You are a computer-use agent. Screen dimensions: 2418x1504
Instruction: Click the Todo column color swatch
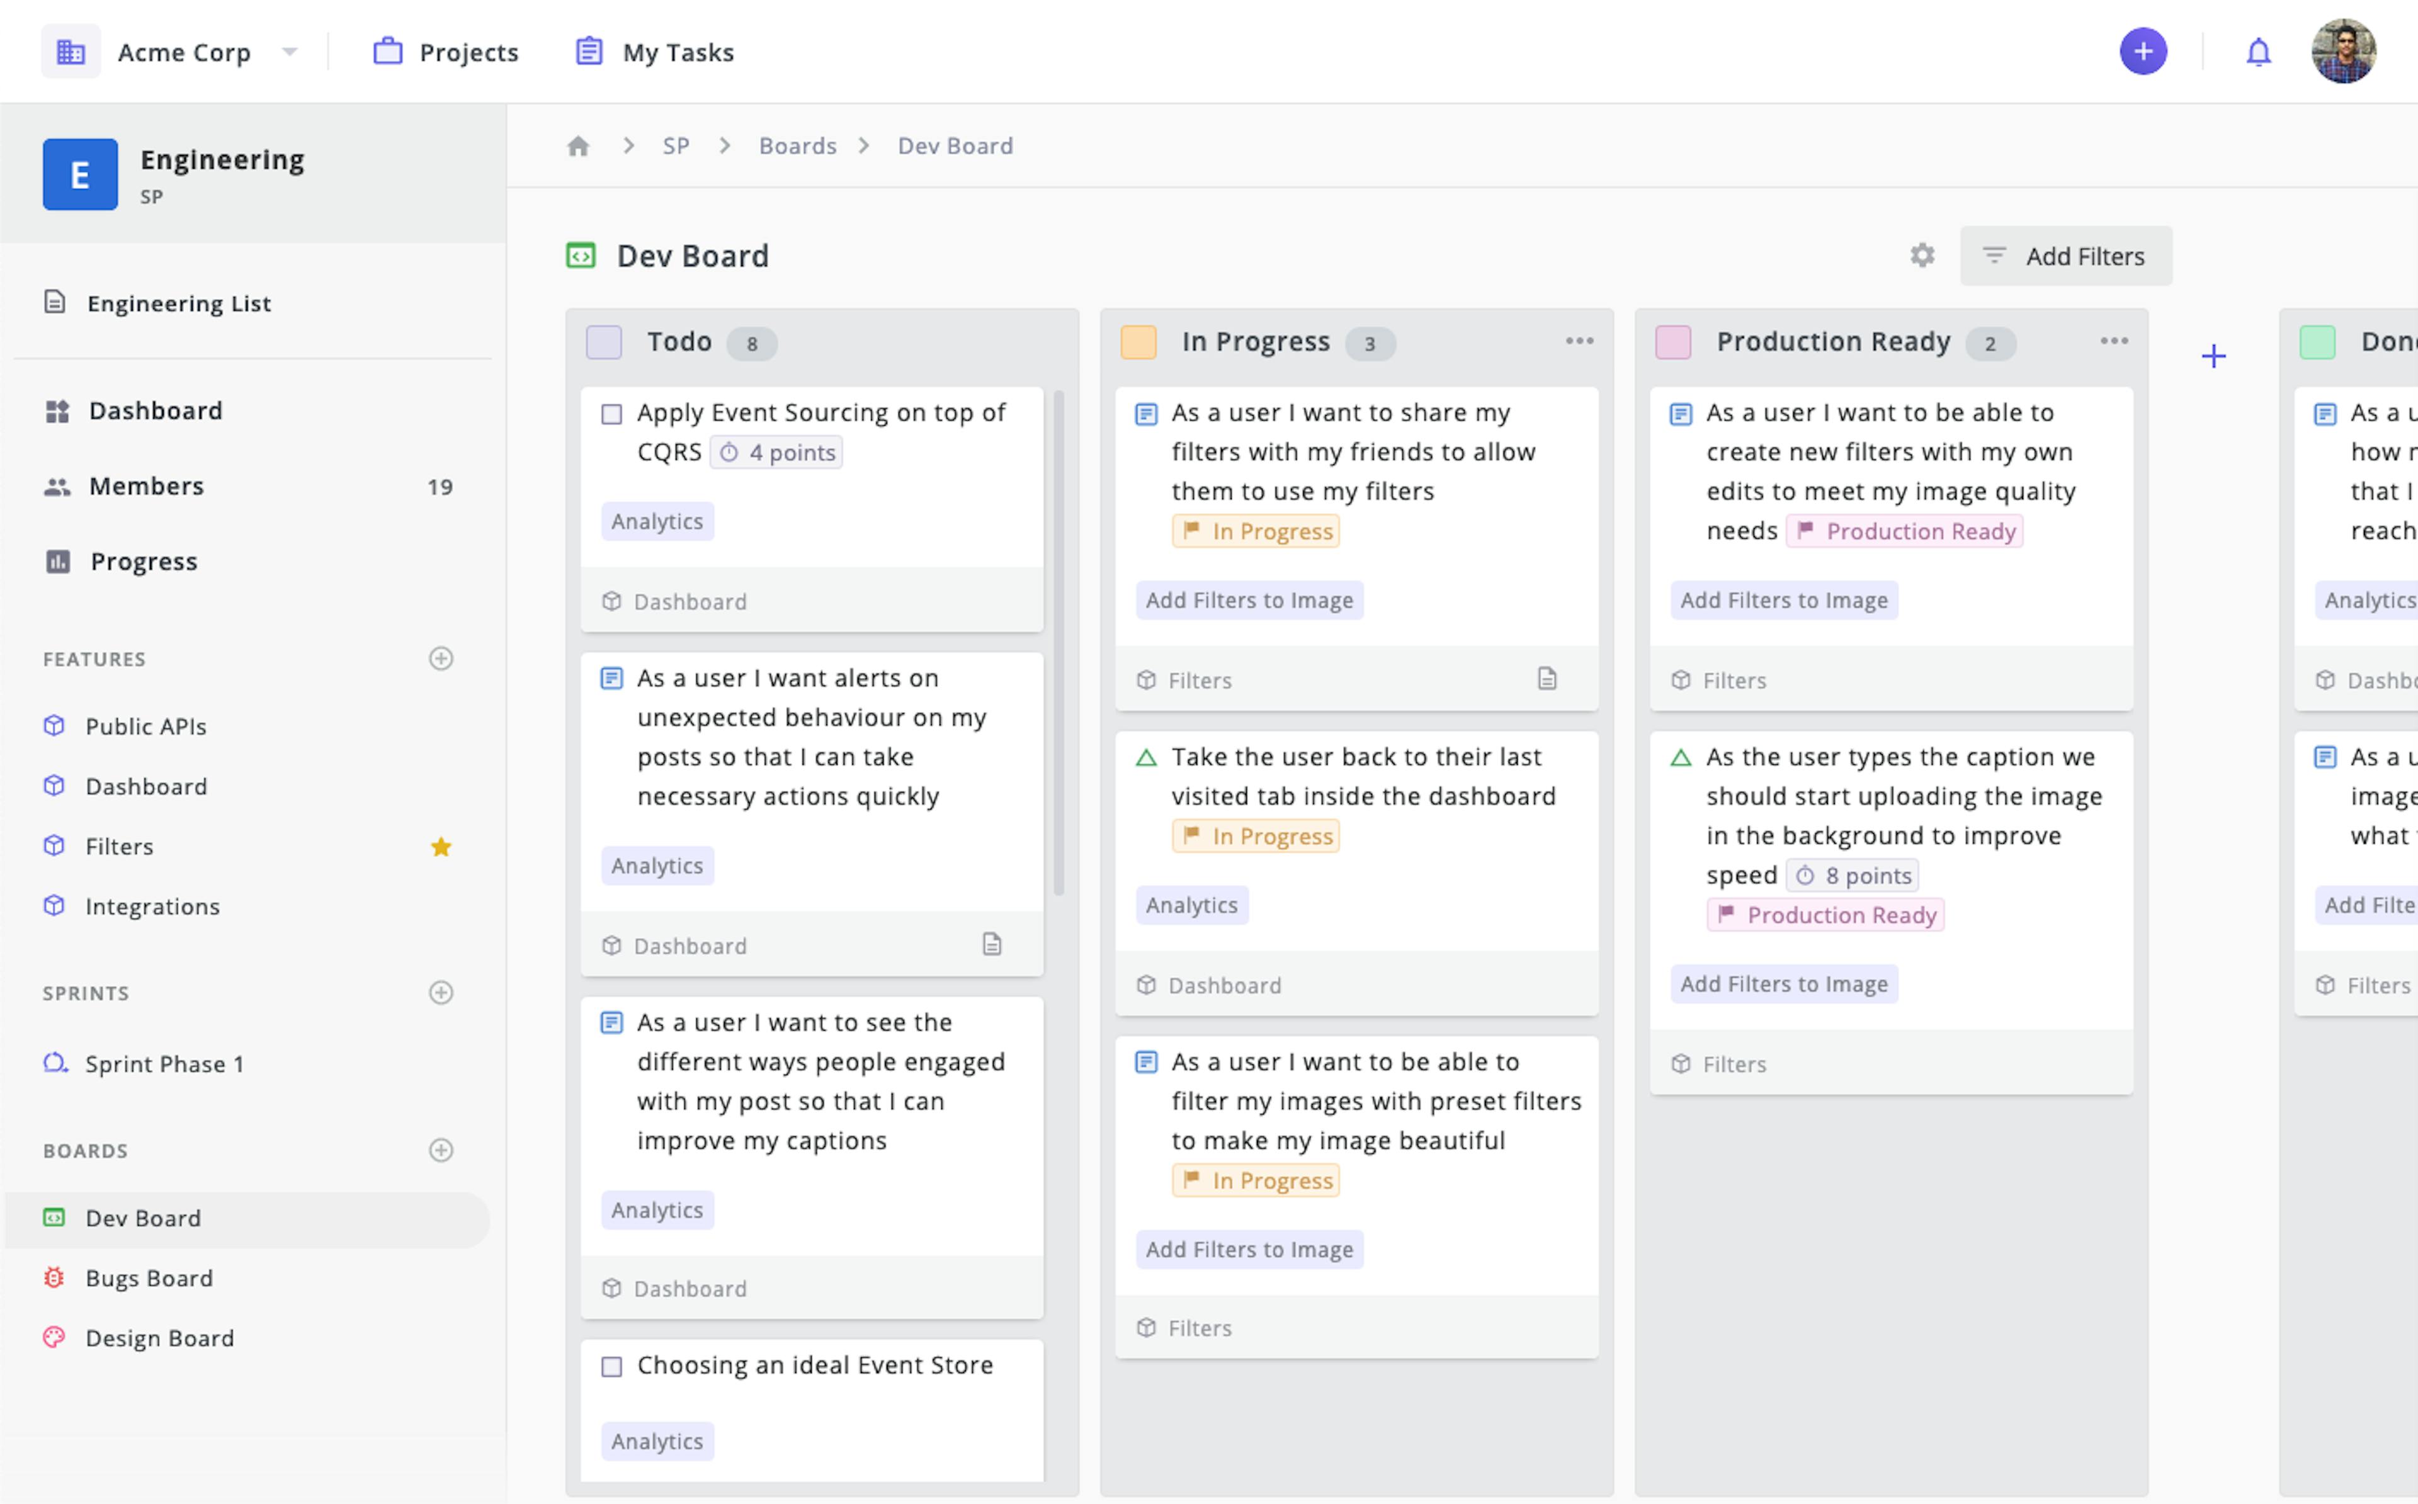coord(604,342)
